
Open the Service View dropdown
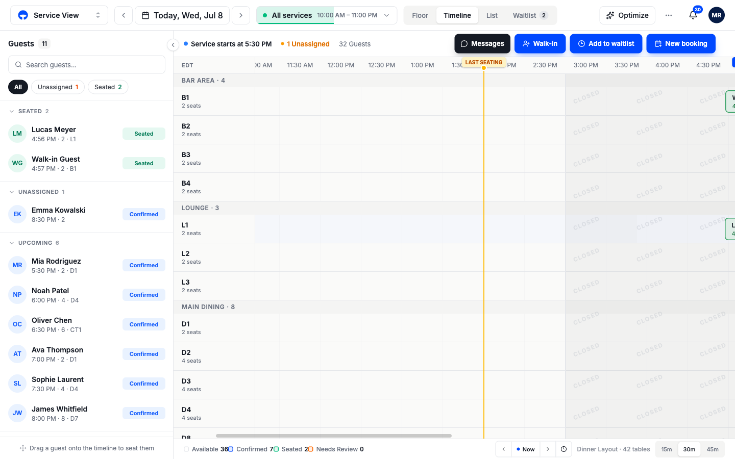click(x=59, y=15)
